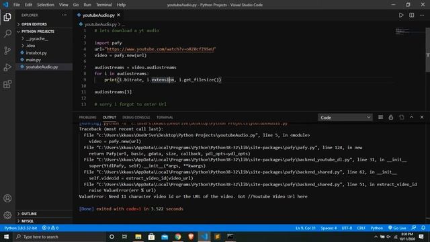Click the editor vertical scrollbar

point(427,49)
